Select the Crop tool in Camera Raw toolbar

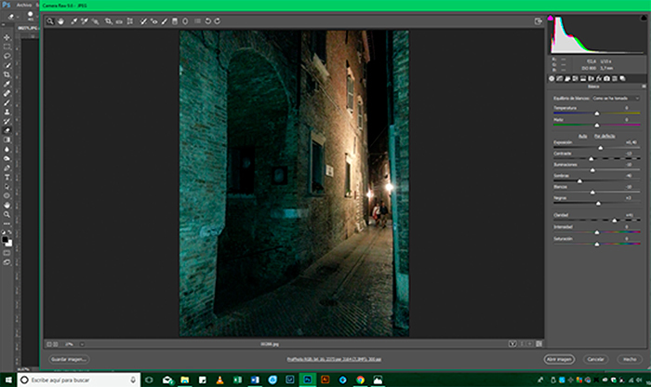pos(107,20)
